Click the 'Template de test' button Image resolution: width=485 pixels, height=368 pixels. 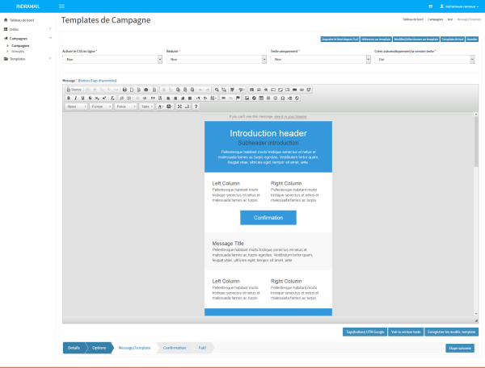(x=453, y=39)
